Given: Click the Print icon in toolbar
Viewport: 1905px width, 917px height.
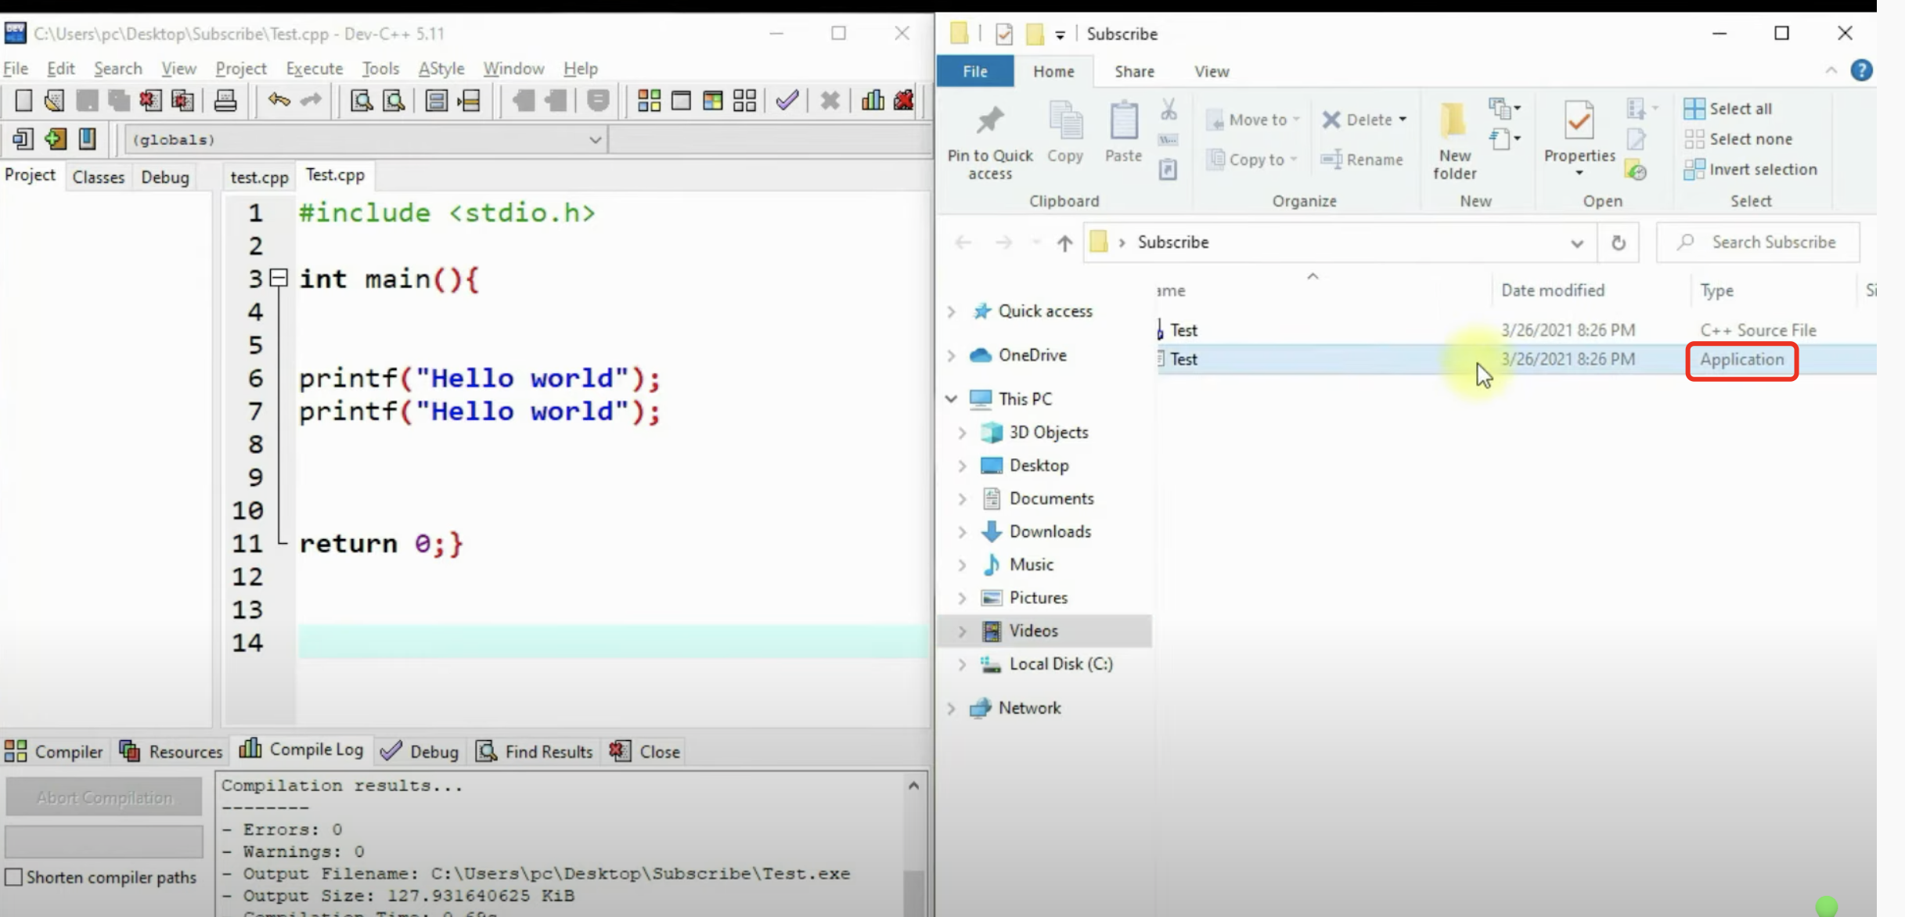Looking at the screenshot, I should pos(225,101).
